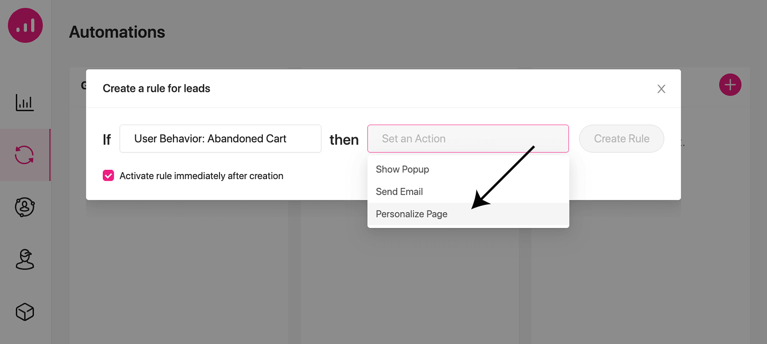
Task: Select the Automations sync arrows icon
Action: (25, 155)
